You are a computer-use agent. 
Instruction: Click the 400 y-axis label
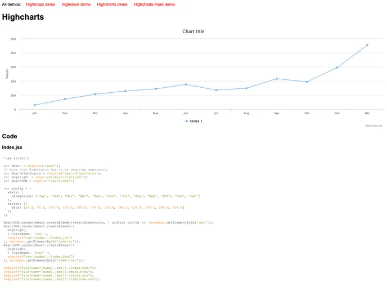coord(13,53)
